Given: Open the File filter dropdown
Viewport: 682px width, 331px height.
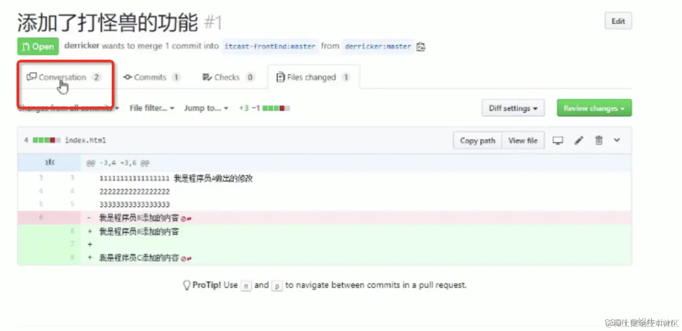Looking at the screenshot, I should [x=151, y=108].
